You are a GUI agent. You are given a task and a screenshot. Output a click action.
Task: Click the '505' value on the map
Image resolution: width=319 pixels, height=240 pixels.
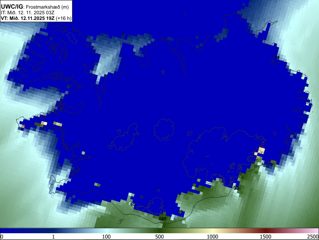point(163,219)
